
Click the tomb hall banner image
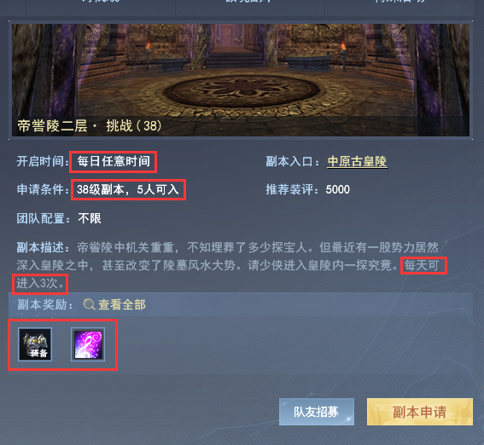pyautogui.click(x=241, y=80)
